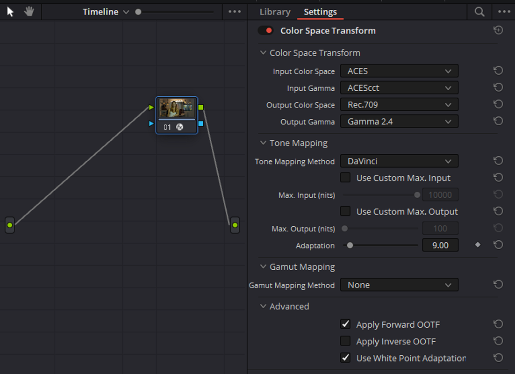Enable Use Custom Max. Output checkbox
The image size is (515, 374).
point(345,211)
